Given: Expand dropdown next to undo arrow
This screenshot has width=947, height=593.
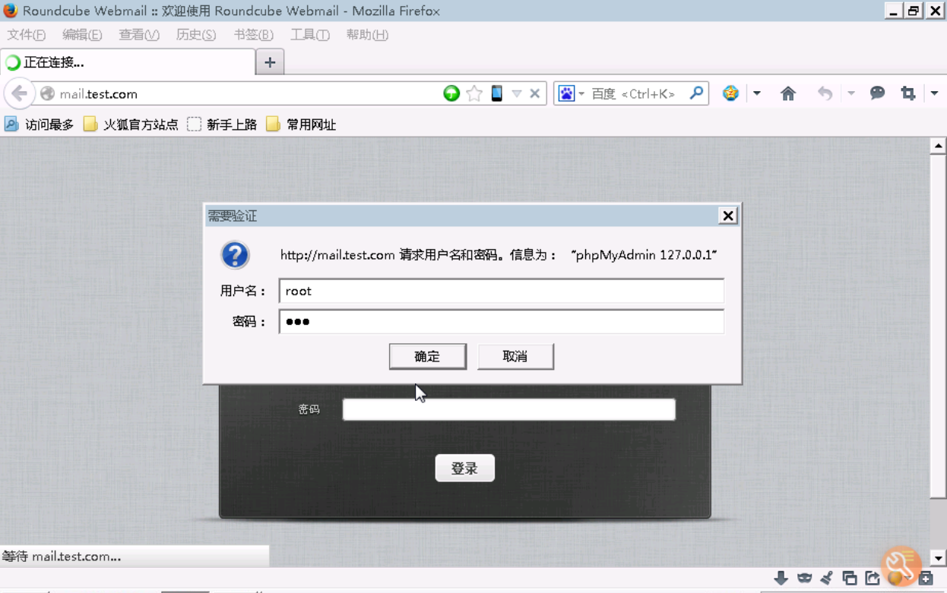Looking at the screenshot, I should (x=851, y=93).
